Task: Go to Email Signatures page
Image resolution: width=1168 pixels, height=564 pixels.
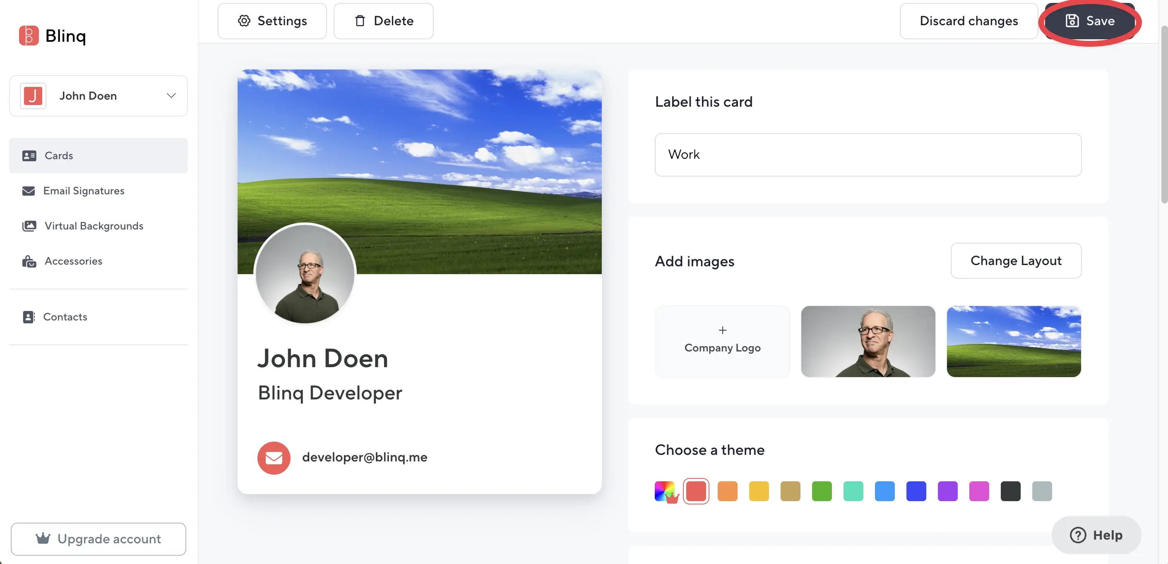Action: click(x=84, y=191)
